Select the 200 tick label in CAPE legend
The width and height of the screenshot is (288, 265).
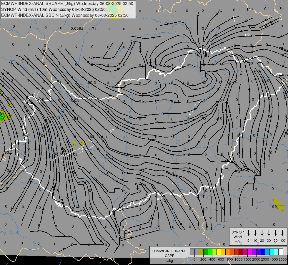(x=203, y=259)
